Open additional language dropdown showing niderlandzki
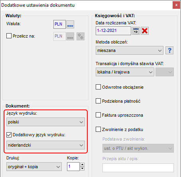Viewport: 181px width, 177px height. click(x=45, y=145)
